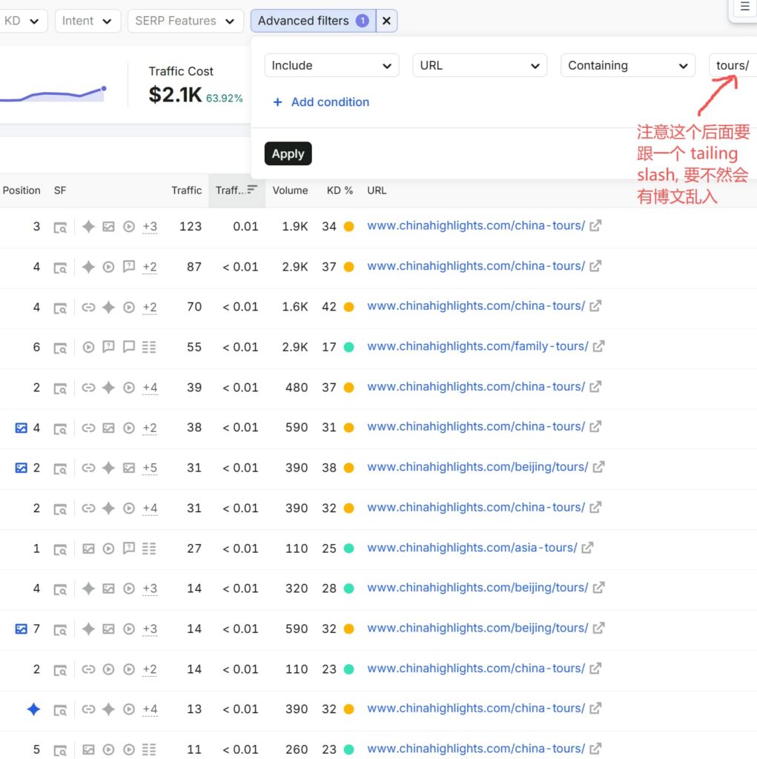Screen dimensions: 757x759
Task: Click blue AI overview star in traffic 13 row
Action: pos(33,709)
